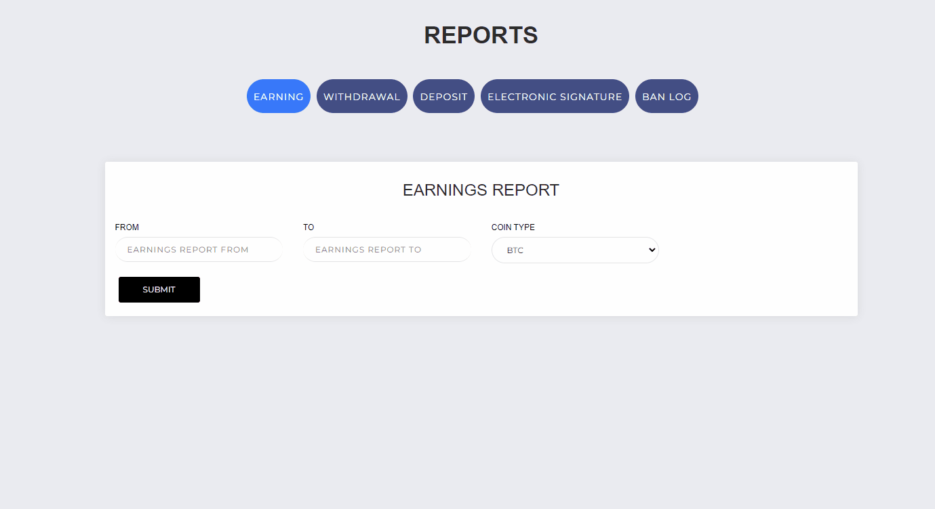Go to the Electronic Signature tab
This screenshot has width=935, height=509.
pos(555,97)
